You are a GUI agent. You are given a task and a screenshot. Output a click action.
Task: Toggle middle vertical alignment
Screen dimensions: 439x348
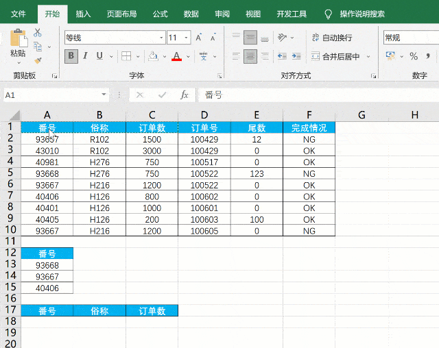point(250,38)
